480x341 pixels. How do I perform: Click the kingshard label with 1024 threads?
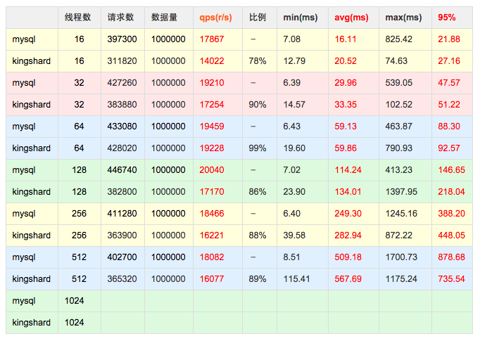[x=31, y=323]
